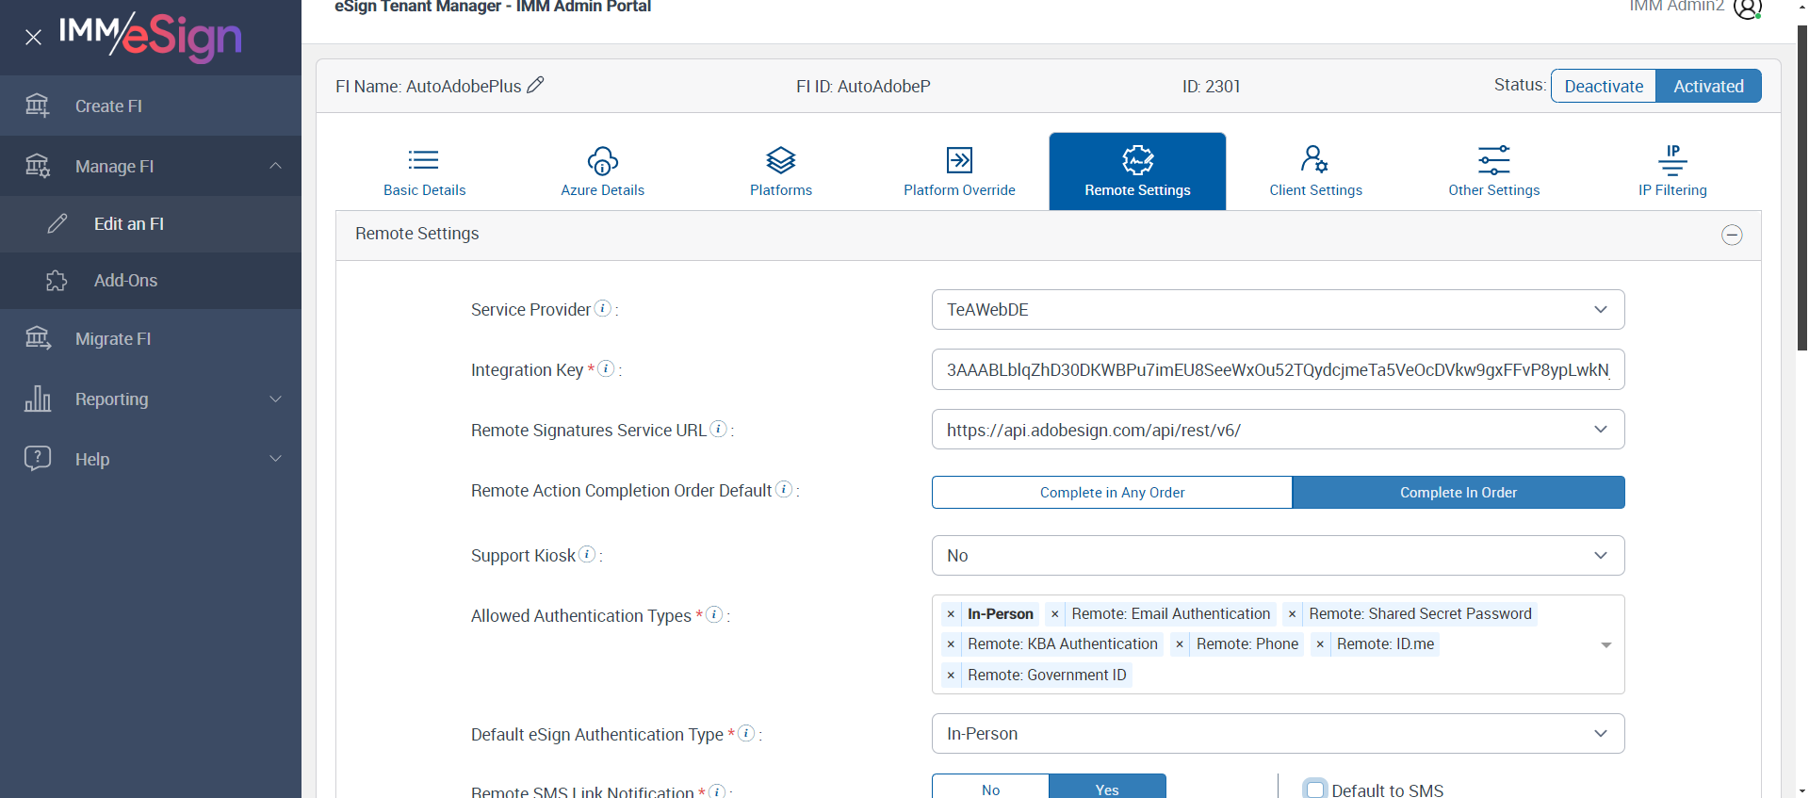The width and height of the screenshot is (1809, 798).
Task: Open the Platforms tab
Action: click(x=781, y=171)
